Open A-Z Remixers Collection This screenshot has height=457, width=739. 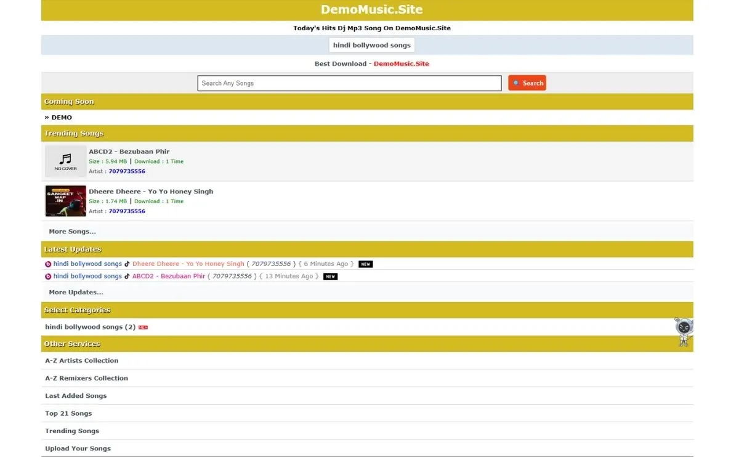(x=86, y=378)
